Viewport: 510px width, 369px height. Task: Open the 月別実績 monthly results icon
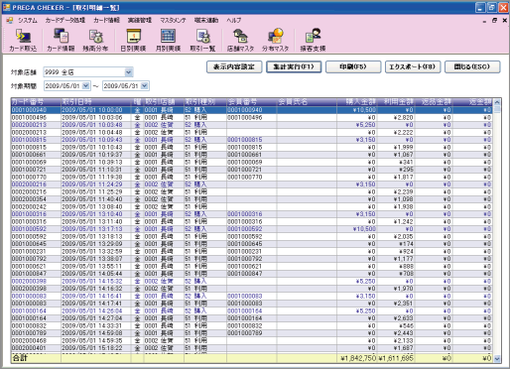(x=168, y=40)
